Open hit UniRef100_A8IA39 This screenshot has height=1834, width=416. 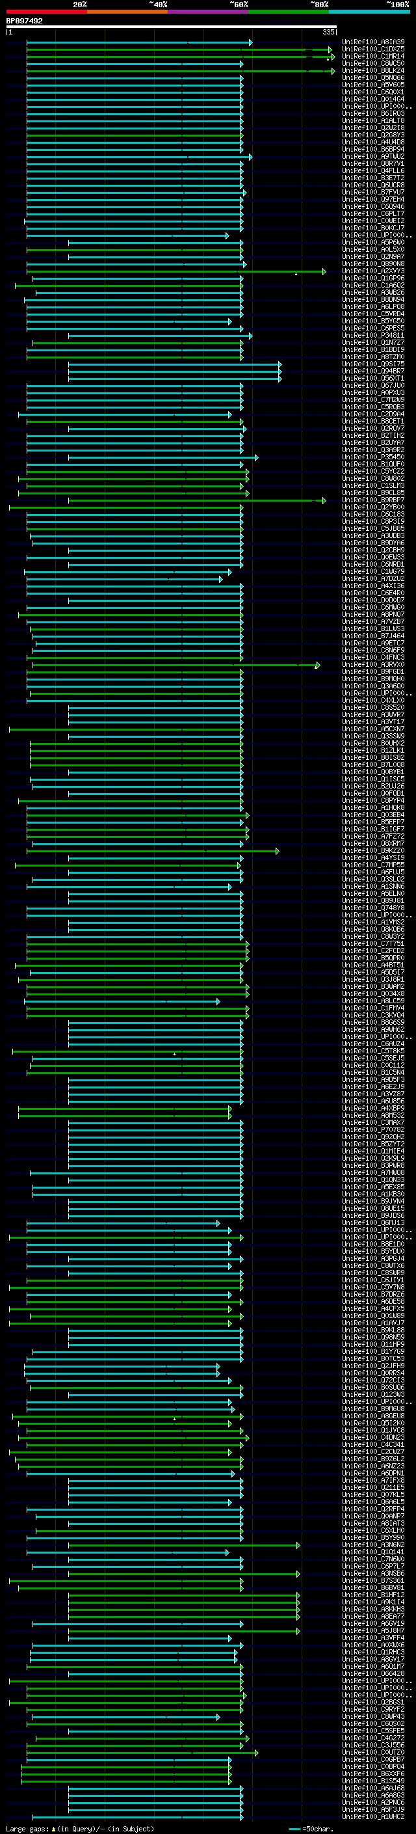pos(373,42)
